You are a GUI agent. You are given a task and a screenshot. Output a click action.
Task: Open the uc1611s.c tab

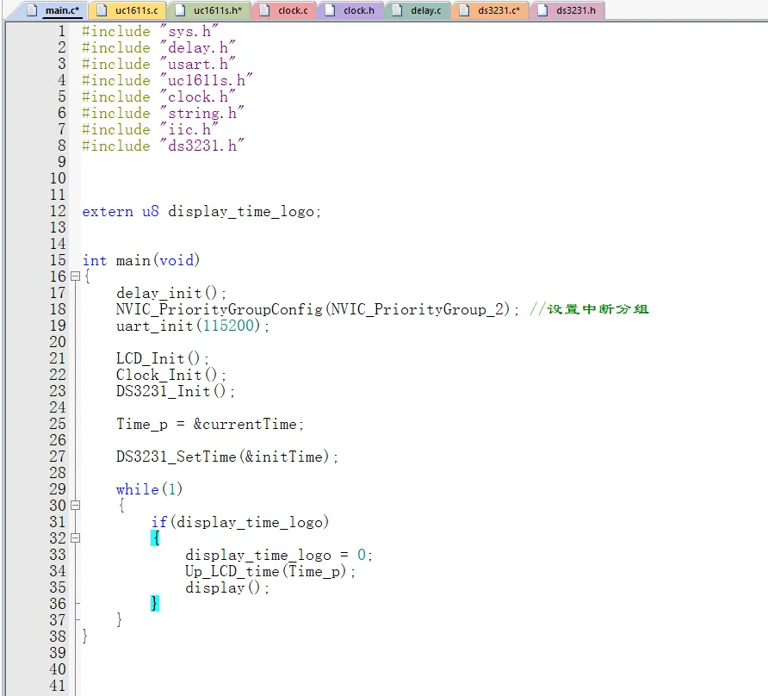click(128, 10)
